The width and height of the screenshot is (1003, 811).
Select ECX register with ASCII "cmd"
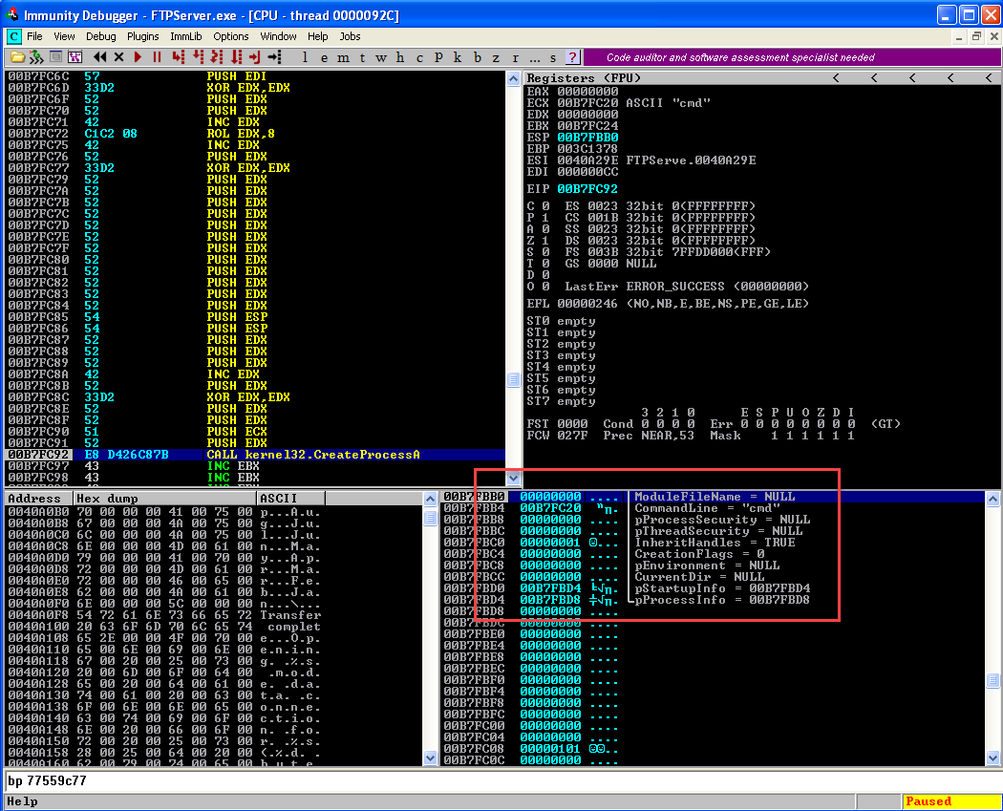pyautogui.click(x=619, y=103)
